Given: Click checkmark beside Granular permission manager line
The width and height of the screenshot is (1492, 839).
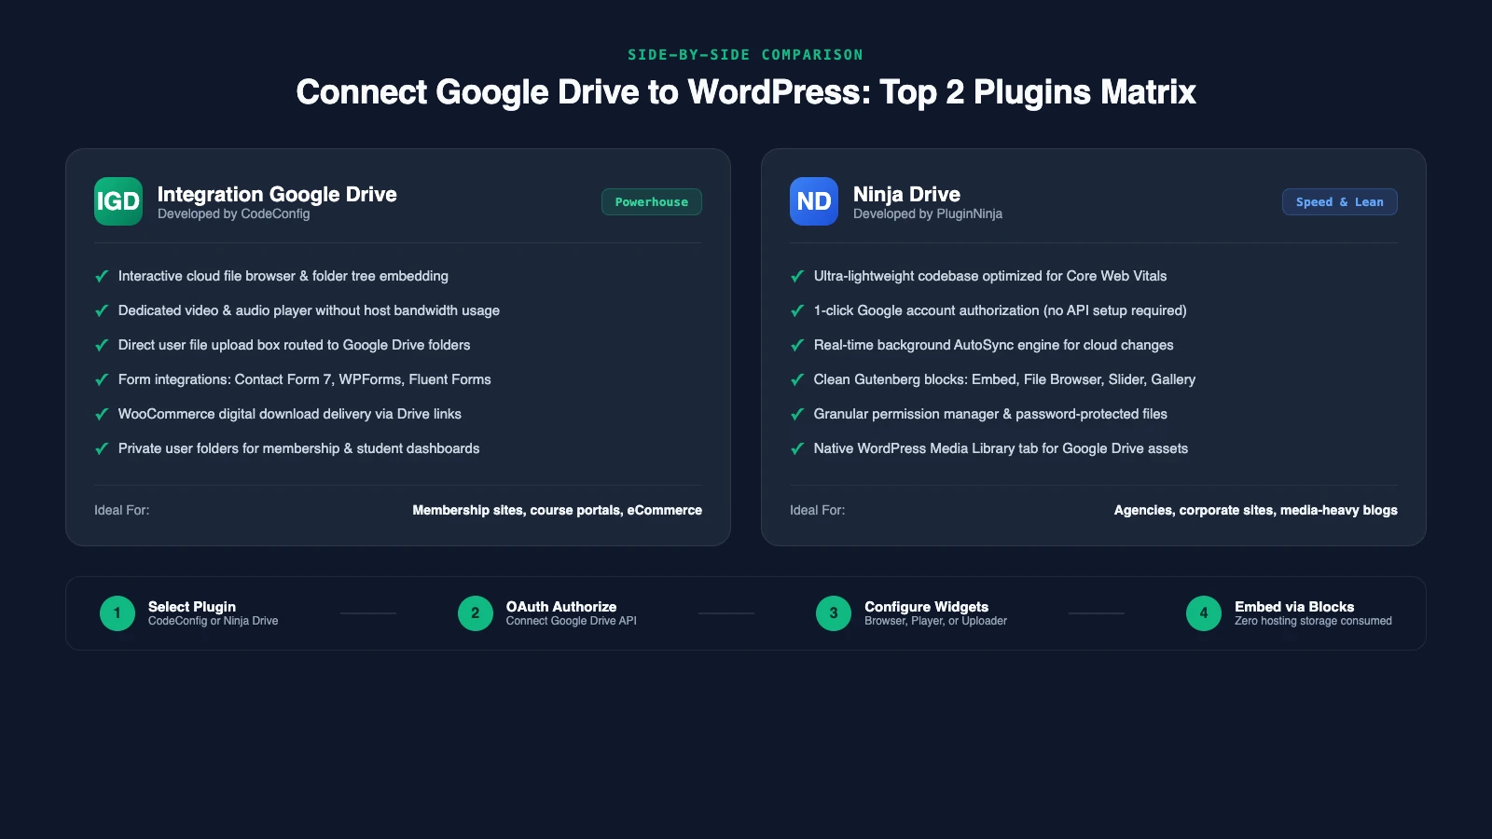Looking at the screenshot, I should [x=797, y=414].
